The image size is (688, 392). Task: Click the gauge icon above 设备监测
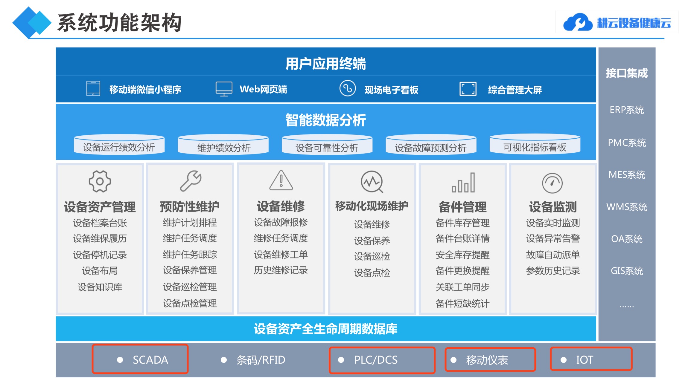point(552,183)
